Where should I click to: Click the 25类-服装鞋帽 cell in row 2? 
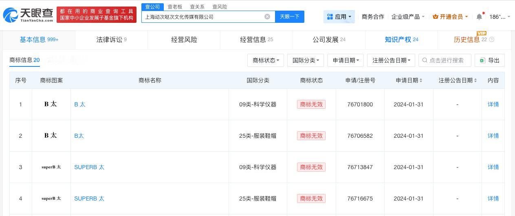(x=258, y=136)
